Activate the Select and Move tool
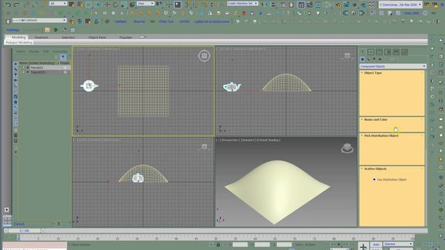Image resolution: width=445 pixels, height=250 pixels. [107, 5]
